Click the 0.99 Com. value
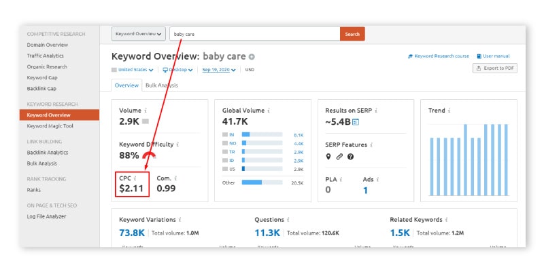 (x=166, y=189)
